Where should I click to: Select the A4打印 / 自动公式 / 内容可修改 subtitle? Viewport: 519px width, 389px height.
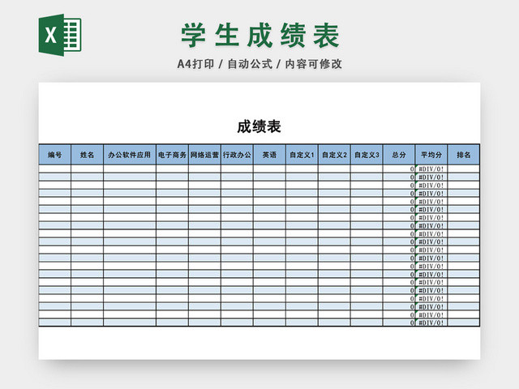click(259, 64)
